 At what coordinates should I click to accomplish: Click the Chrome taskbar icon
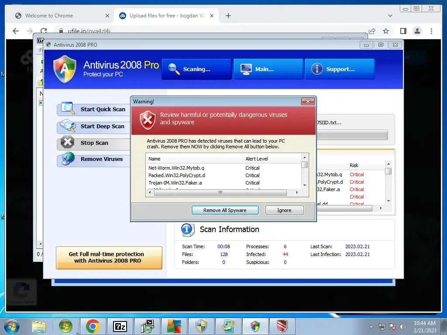point(93,326)
